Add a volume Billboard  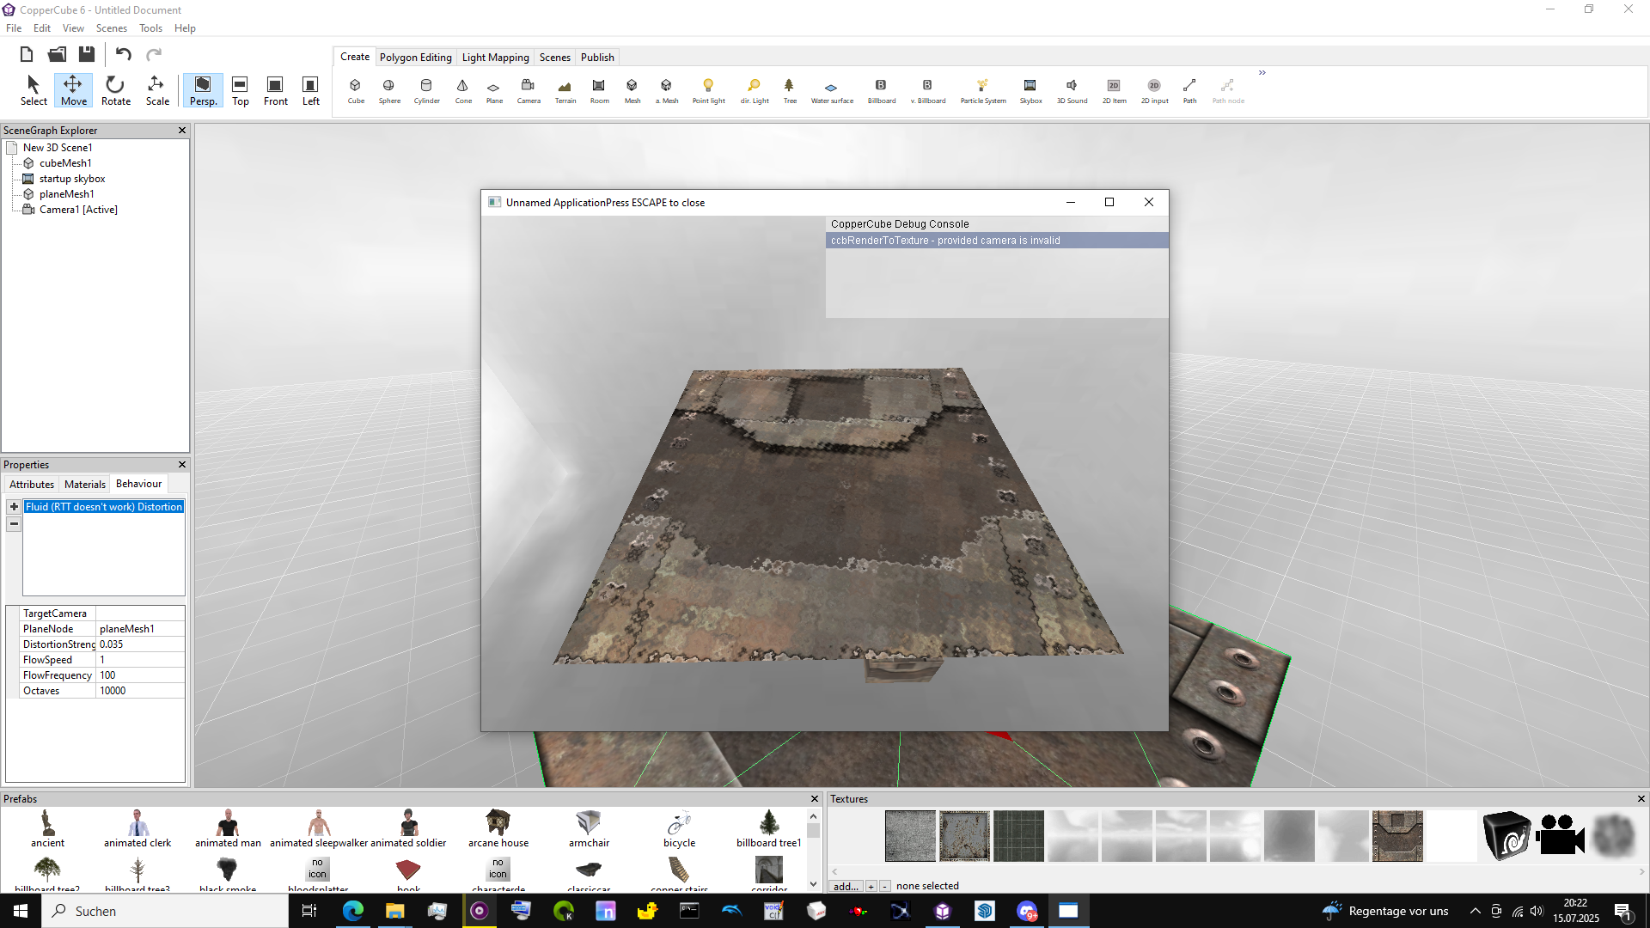[x=928, y=90]
